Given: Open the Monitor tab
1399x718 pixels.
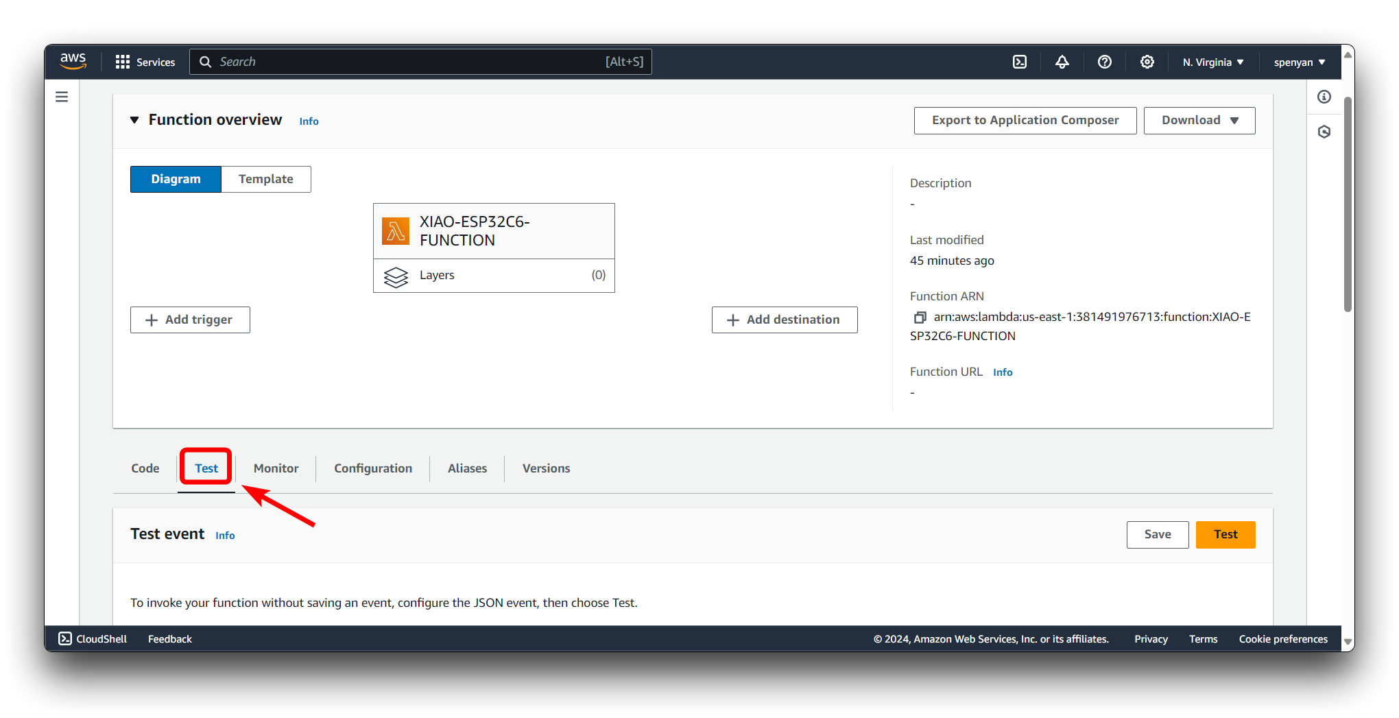Looking at the screenshot, I should (x=276, y=468).
